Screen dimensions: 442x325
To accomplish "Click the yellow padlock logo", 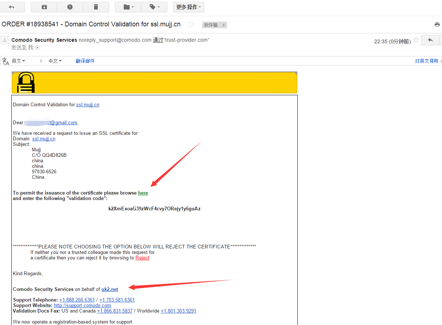I will 26,82.
